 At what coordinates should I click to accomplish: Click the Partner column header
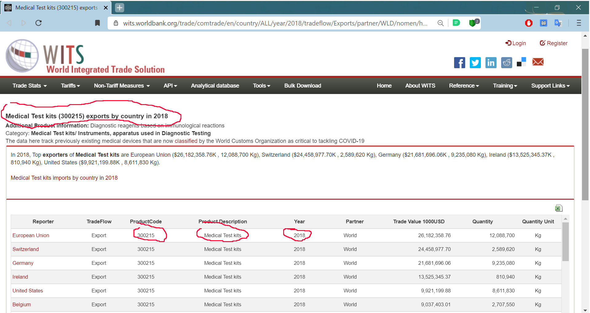click(x=354, y=221)
